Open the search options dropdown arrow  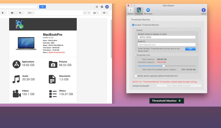[x=38, y=7]
